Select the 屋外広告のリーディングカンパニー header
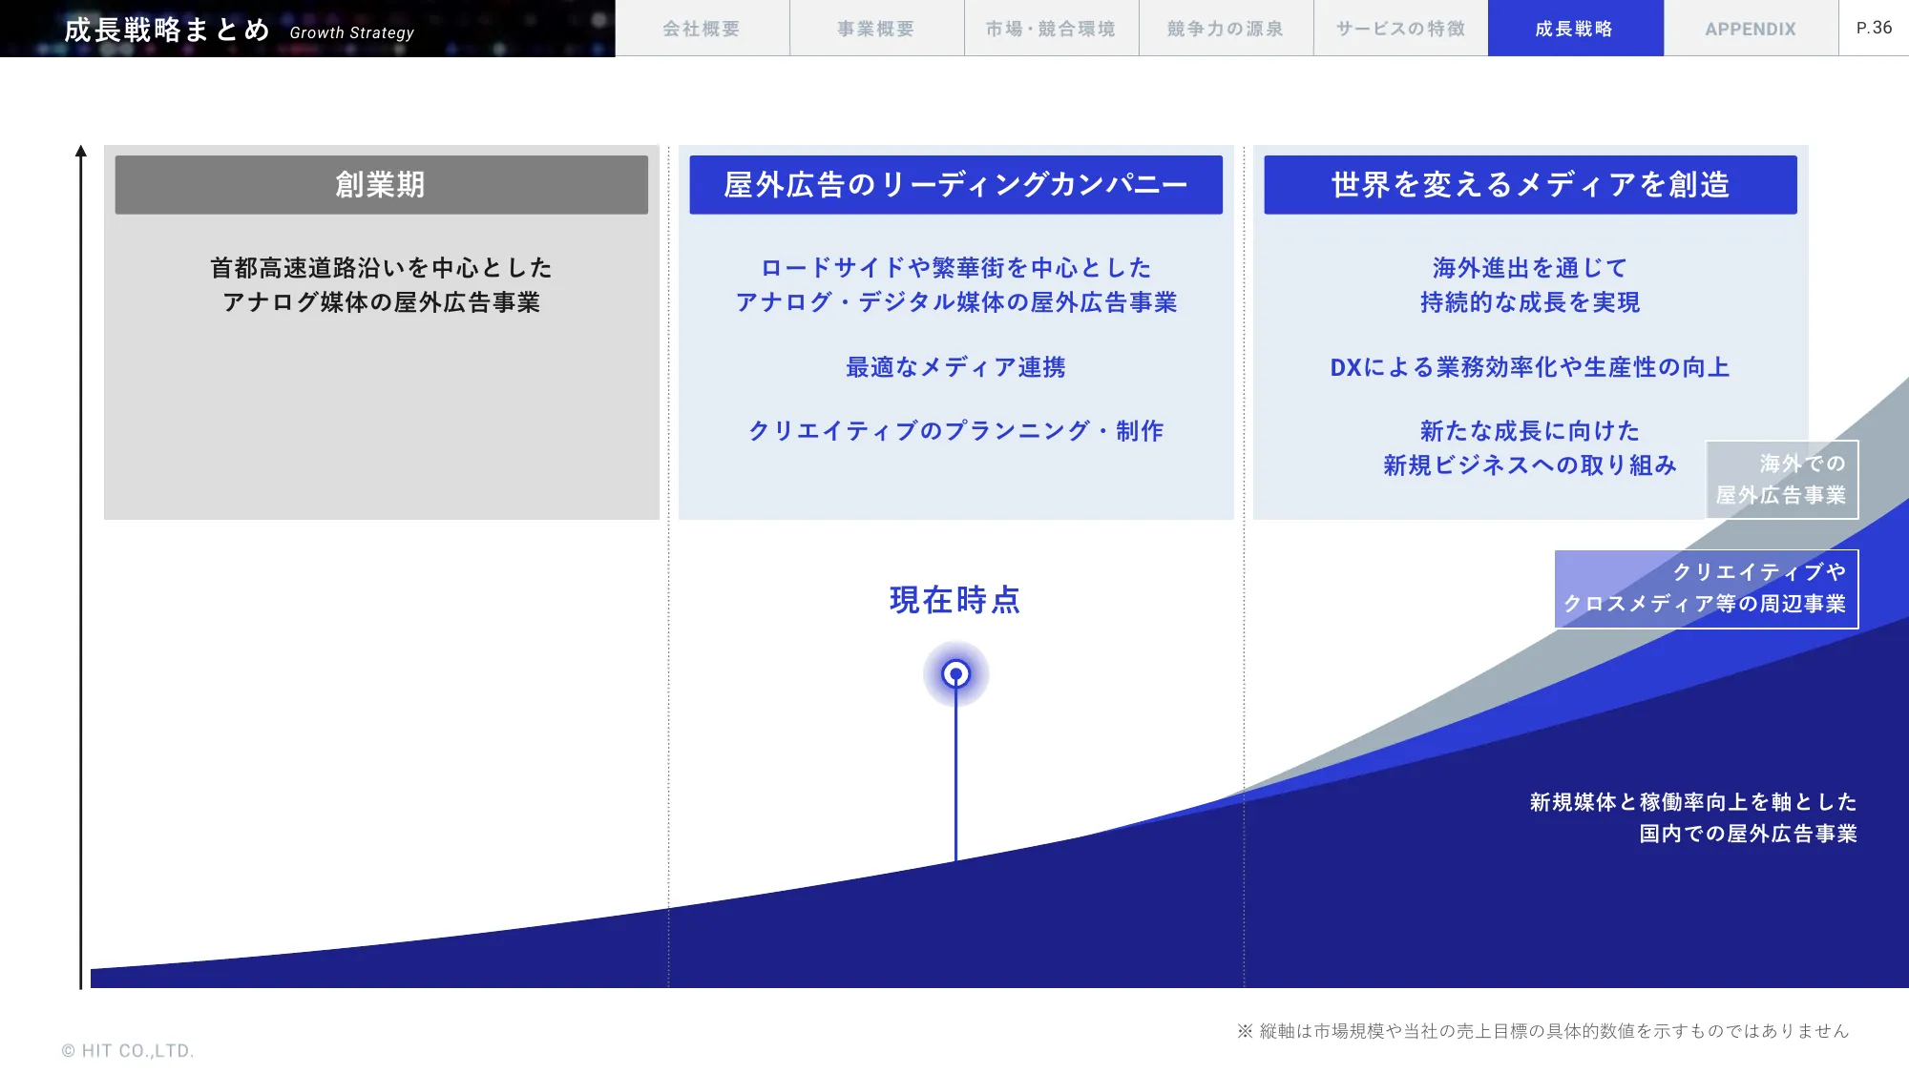1909x1073 pixels. pos(954,184)
